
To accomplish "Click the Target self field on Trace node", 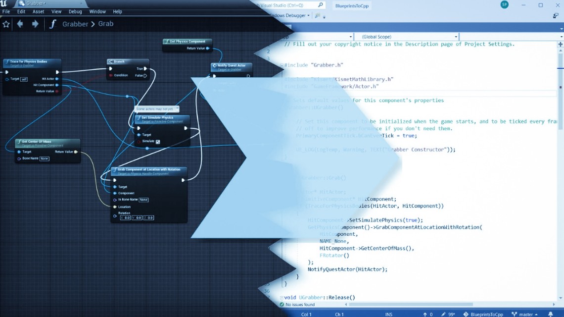I will click(x=24, y=79).
